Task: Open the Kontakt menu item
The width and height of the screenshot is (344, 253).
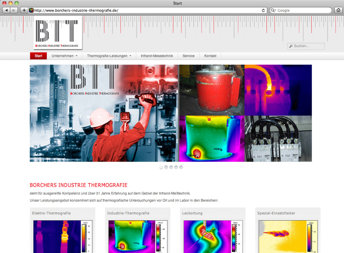Action: [x=210, y=55]
